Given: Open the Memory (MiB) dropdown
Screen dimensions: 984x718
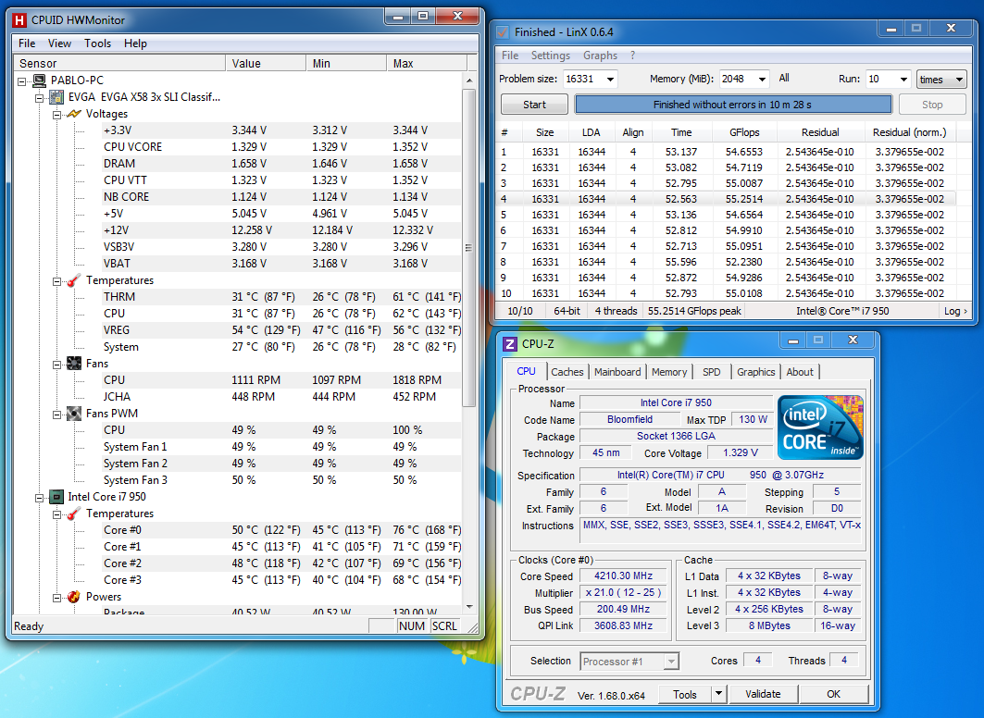Looking at the screenshot, I should 762,79.
